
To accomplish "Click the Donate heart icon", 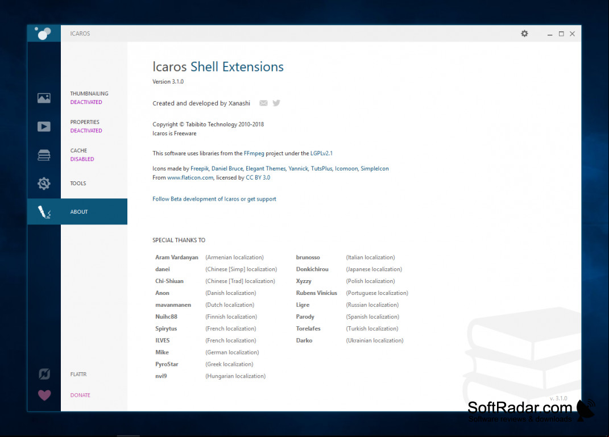I will (x=44, y=395).
